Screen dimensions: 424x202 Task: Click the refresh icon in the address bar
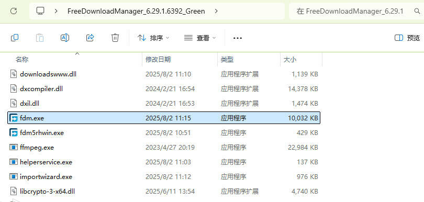(x=14, y=11)
